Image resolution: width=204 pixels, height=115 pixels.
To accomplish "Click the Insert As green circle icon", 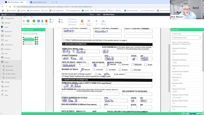I will coord(28,21).
